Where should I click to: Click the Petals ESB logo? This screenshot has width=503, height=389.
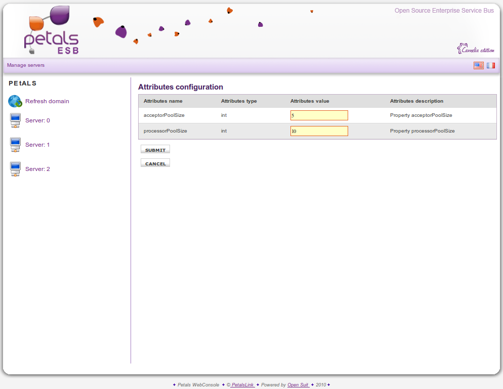click(52, 31)
